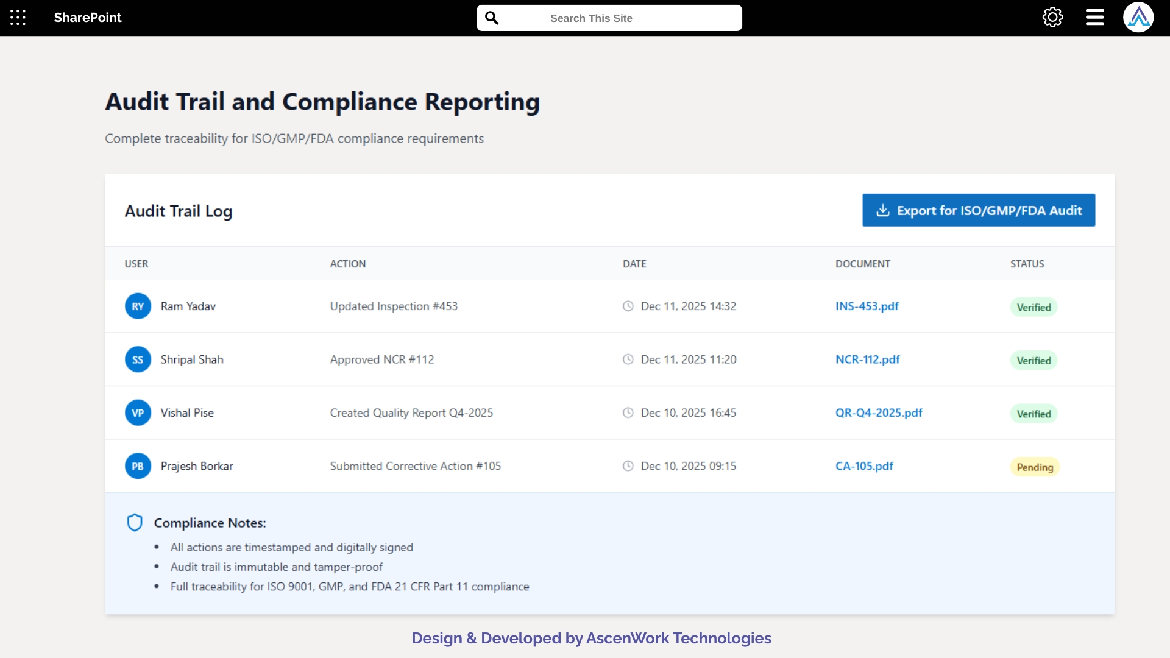Open the hamburger menu in top right
Image resolution: width=1170 pixels, height=658 pixels.
pyautogui.click(x=1094, y=17)
